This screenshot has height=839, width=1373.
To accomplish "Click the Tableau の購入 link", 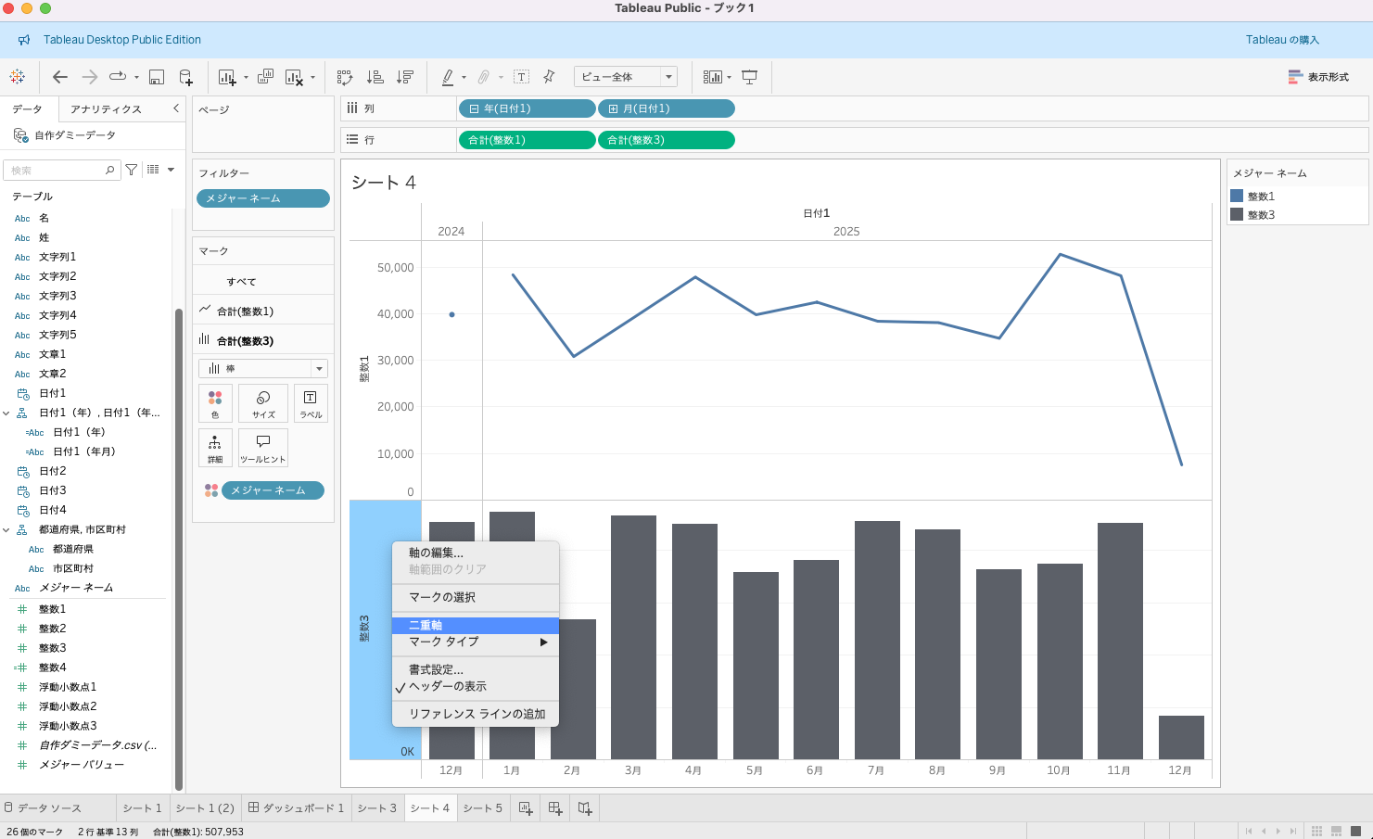I will pyautogui.click(x=1281, y=40).
